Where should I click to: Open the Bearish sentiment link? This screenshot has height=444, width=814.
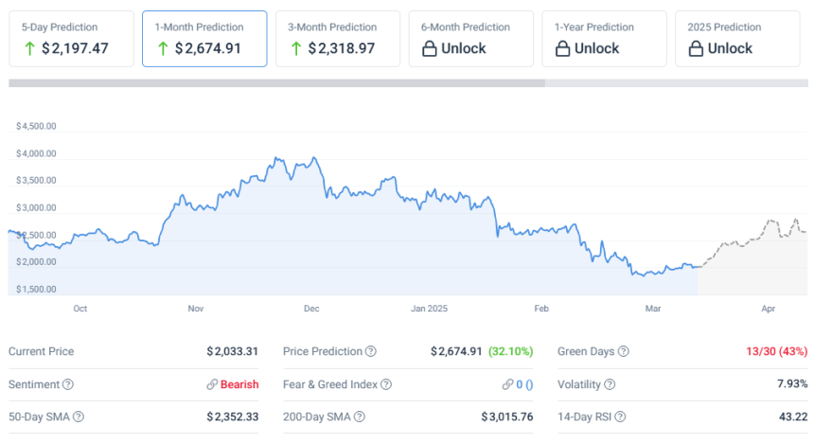(x=239, y=384)
